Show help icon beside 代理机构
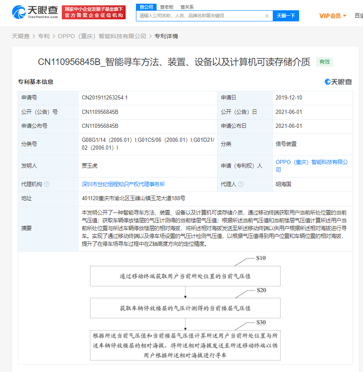 coord(47,184)
